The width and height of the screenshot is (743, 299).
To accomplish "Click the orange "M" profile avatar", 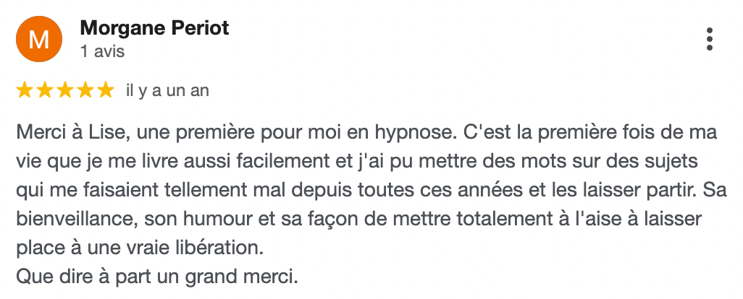I will 38,39.
